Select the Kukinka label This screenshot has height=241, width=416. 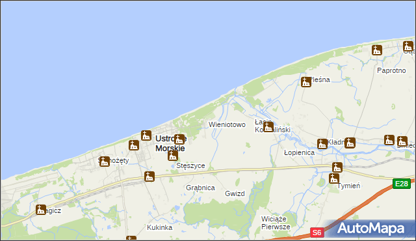coord(159,227)
